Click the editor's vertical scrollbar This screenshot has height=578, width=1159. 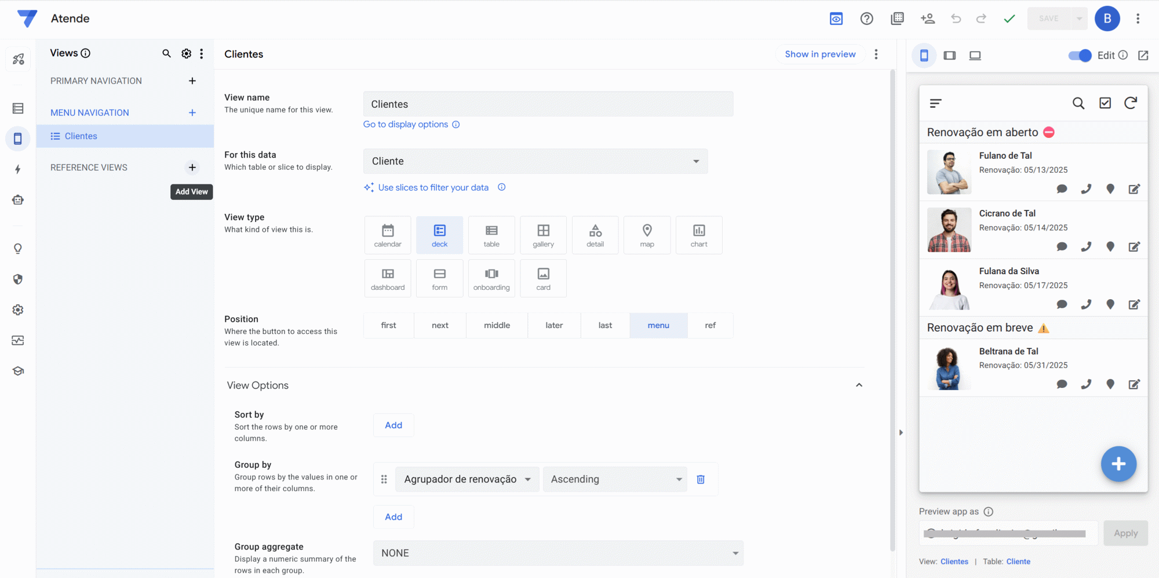click(892, 290)
